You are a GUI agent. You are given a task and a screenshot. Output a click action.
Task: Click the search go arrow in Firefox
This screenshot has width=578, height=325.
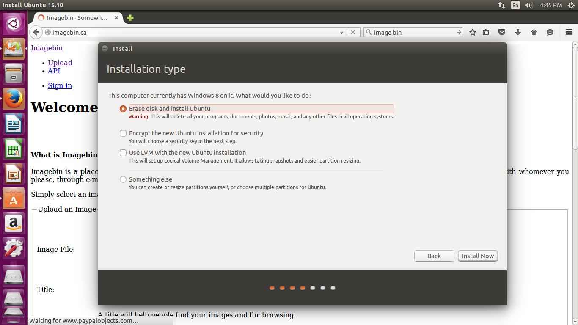(x=459, y=32)
